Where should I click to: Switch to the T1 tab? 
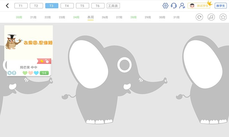coord(21,6)
